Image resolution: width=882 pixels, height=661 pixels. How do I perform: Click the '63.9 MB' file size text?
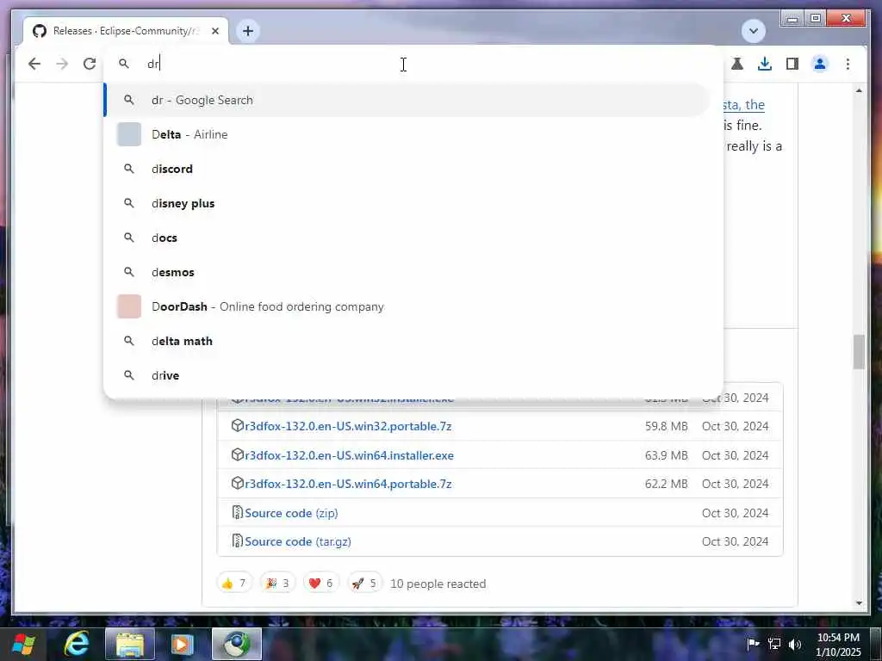(667, 456)
